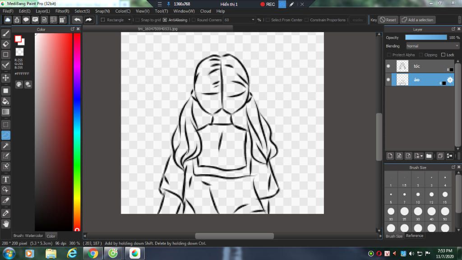Click the Opacity slider bar
Screen dimensions: 462x260
click(x=426, y=37)
